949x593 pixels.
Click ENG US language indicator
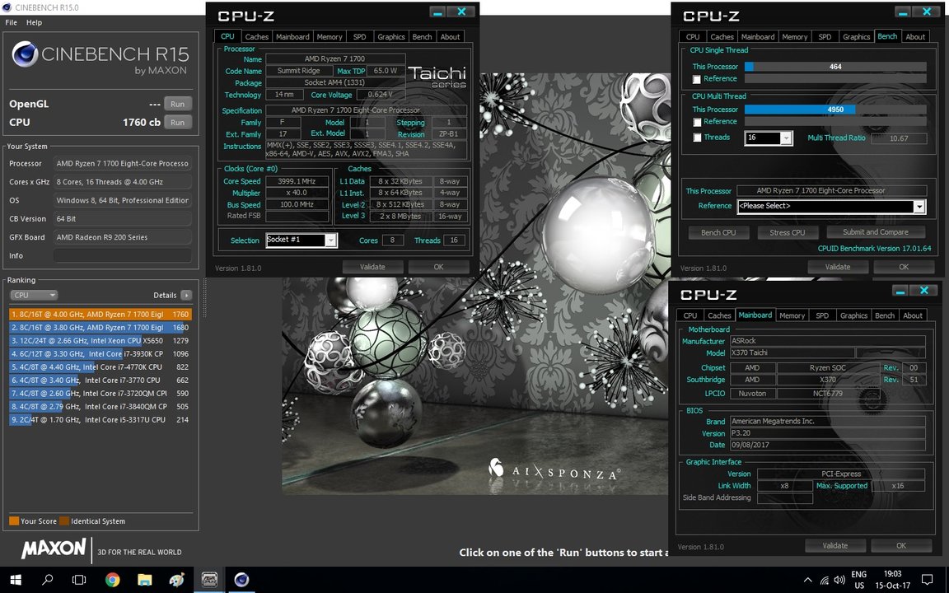click(x=859, y=580)
